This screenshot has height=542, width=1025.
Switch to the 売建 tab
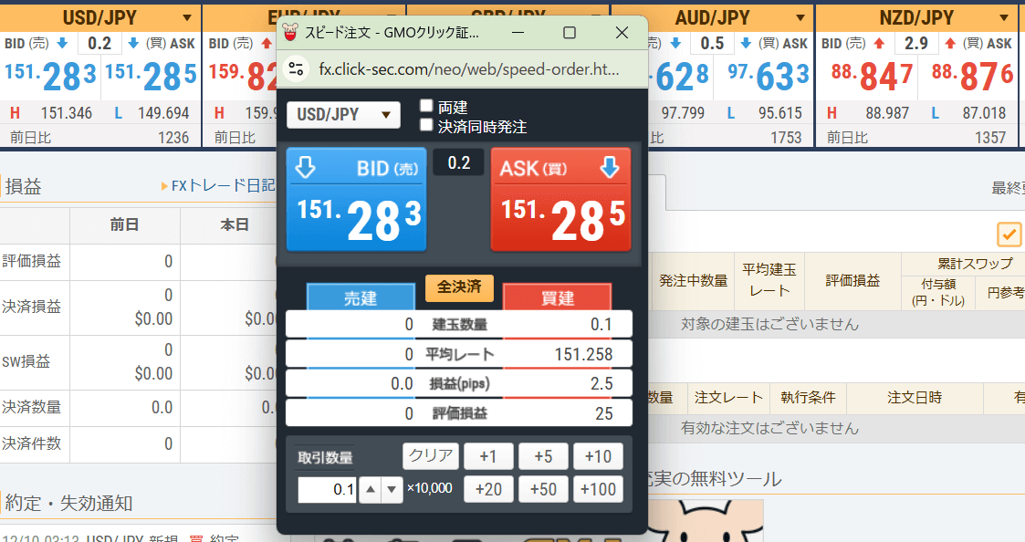[x=360, y=297]
